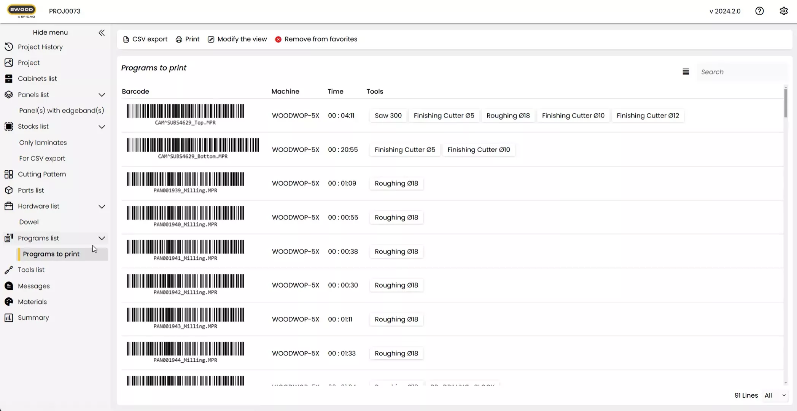Click time value 00 : 20:55
This screenshot has width=797, height=411.
coord(343,149)
